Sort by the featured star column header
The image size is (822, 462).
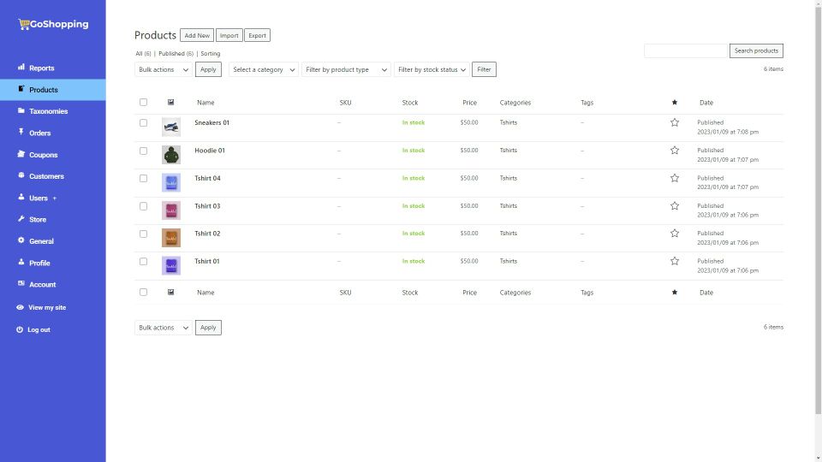click(x=675, y=103)
